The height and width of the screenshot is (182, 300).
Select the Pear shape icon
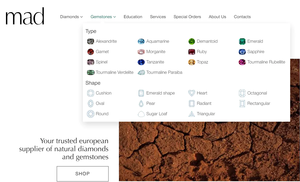[141, 104]
